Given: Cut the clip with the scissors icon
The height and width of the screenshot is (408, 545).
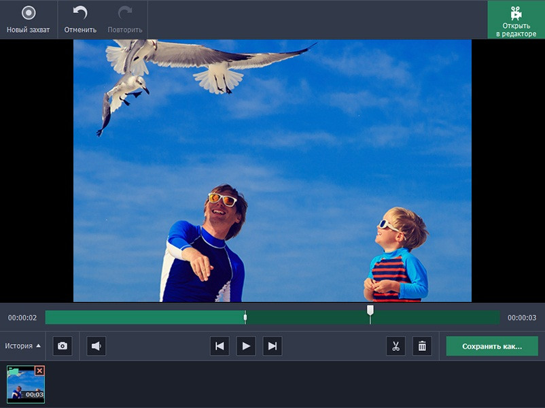Looking at the screenshot, I should (x=395, y=346).
